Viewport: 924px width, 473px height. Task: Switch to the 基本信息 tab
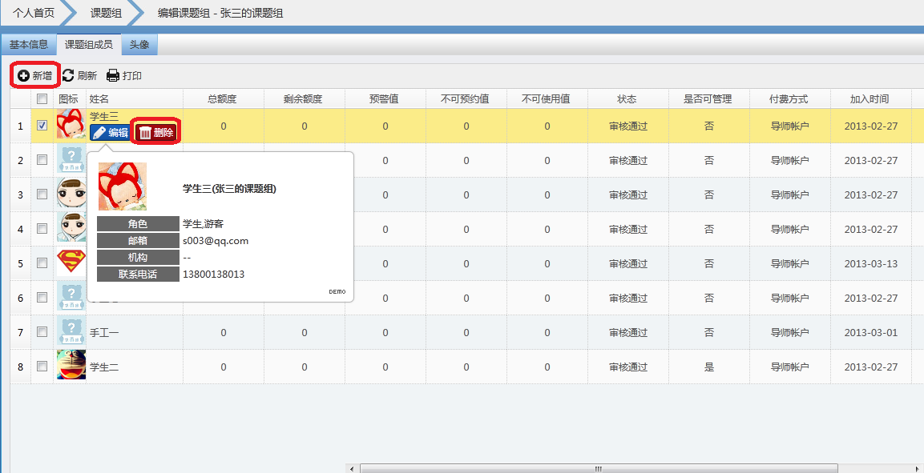coord(29,45)
